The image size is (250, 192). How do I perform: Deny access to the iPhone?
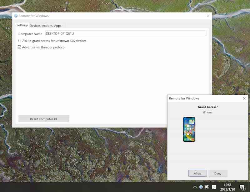click(218, 173)
